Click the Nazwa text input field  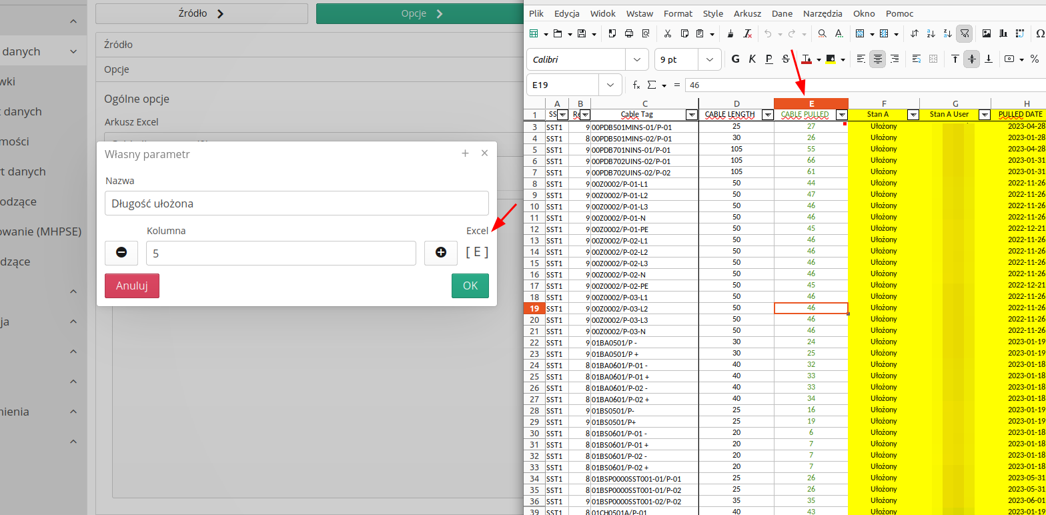pyautogui.click(x=296, y=203)
